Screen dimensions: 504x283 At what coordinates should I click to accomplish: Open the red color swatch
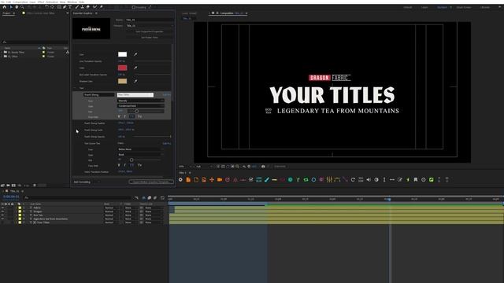tap(123, 68)
